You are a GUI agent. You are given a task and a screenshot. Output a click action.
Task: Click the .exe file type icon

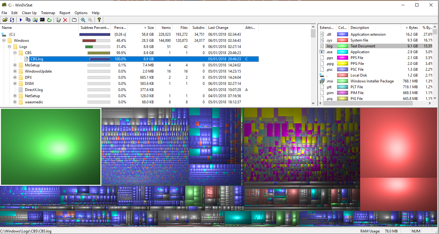tap(322, 52)
